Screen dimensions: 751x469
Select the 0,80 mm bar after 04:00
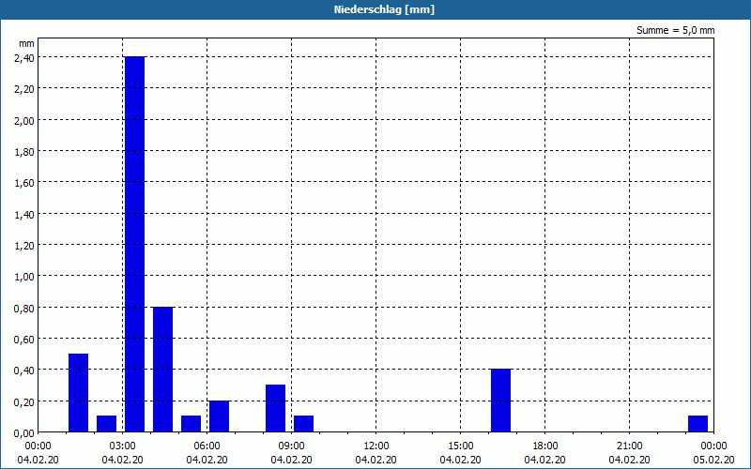tap(162, 370)
